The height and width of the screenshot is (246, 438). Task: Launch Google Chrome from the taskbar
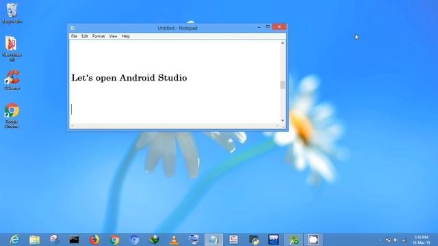coord(114,240)
